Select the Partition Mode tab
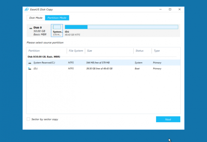 [57, 18]
